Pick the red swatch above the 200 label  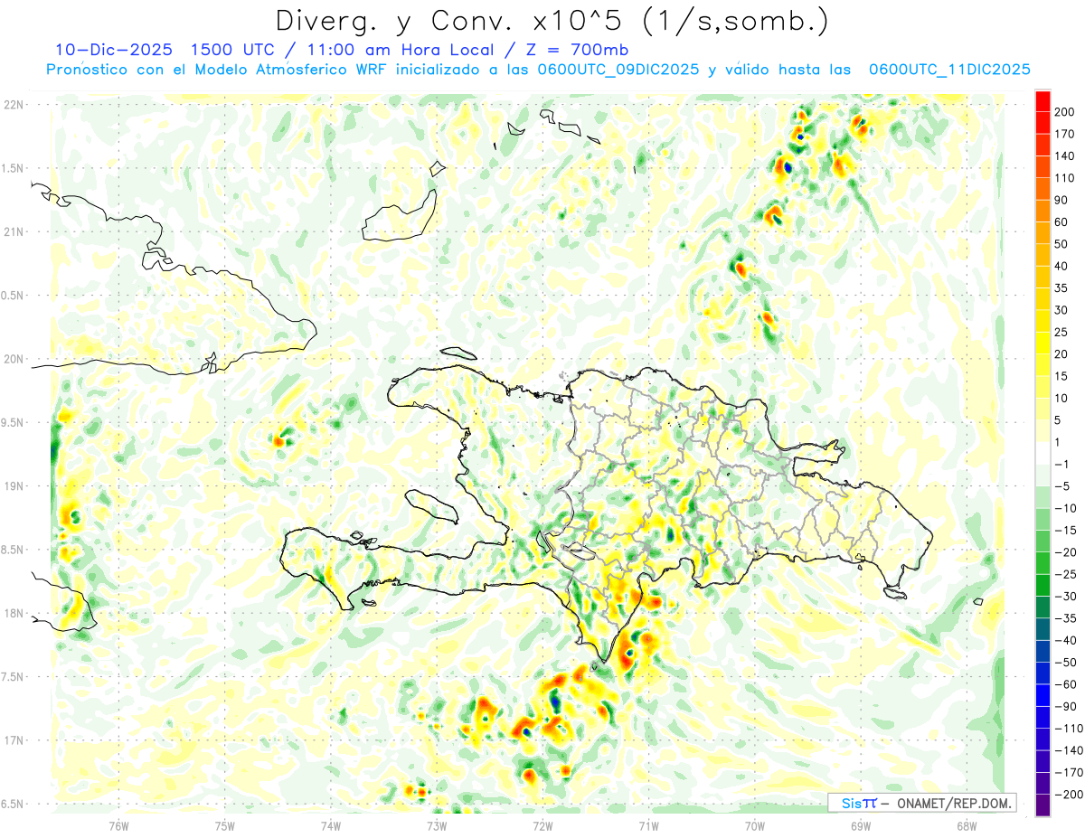(1043, 101)
